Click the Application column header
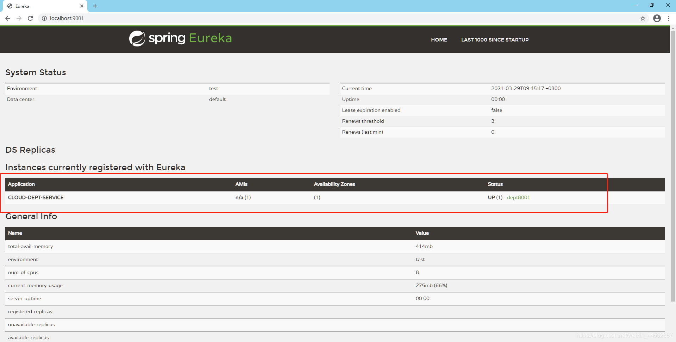The image size is (676, 342). pyautogui.click(x=21, y=184)
